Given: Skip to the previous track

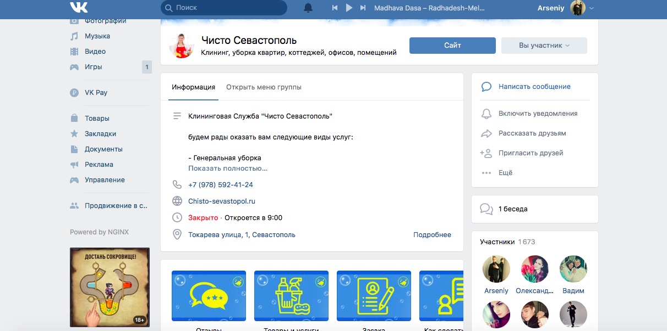Looking at the screenshot, I should click(x=335, y=8).
